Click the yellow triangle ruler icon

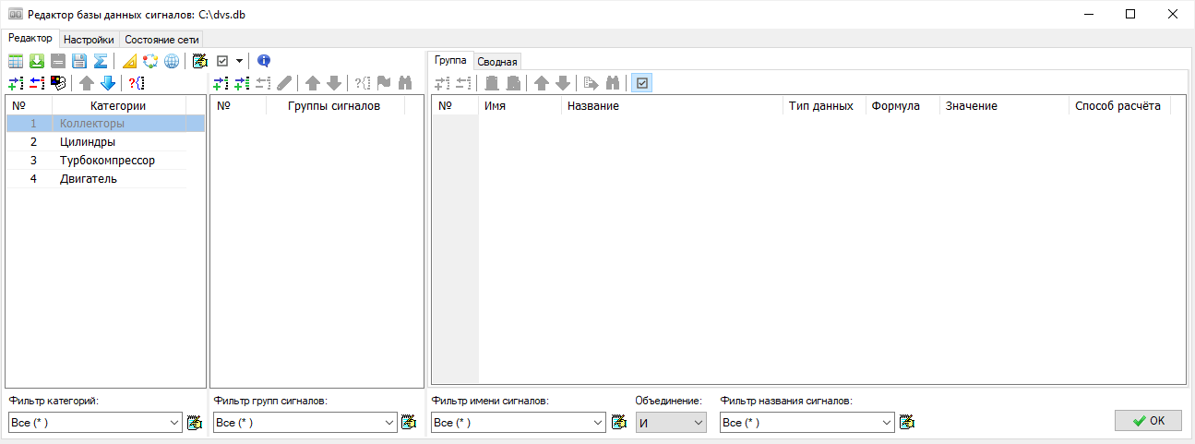click(x=129, y=62)
